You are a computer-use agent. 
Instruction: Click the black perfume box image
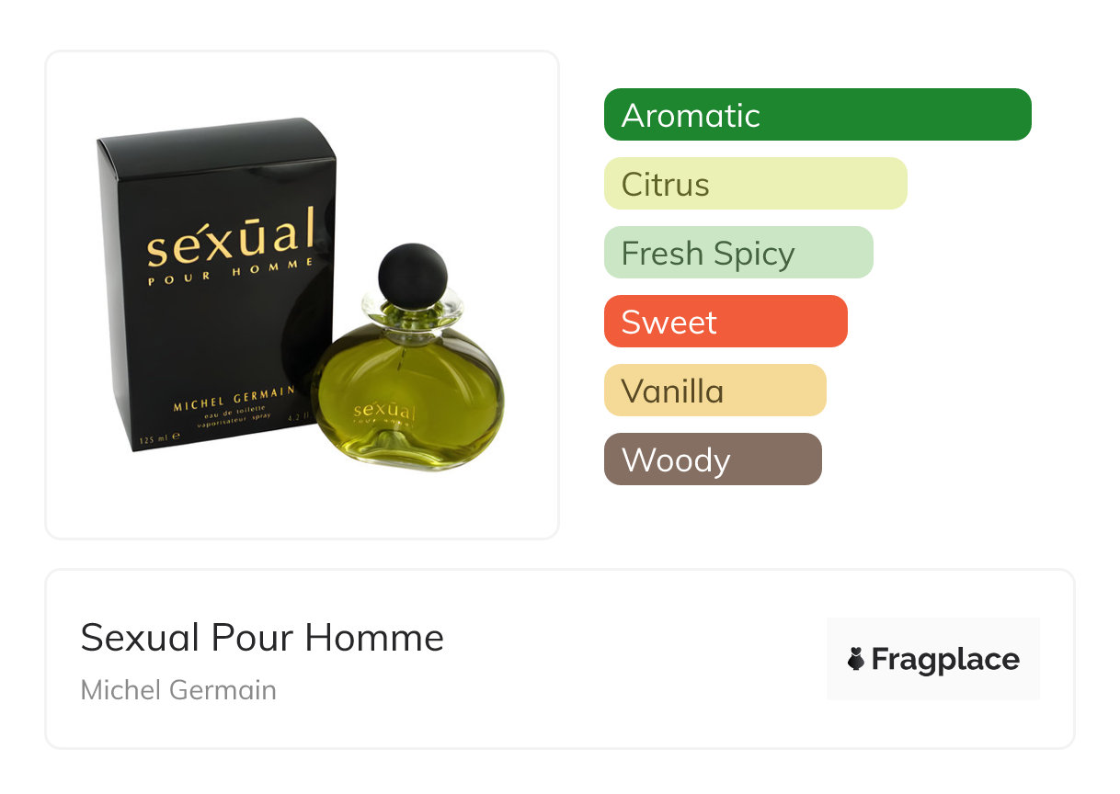point(217,283)
